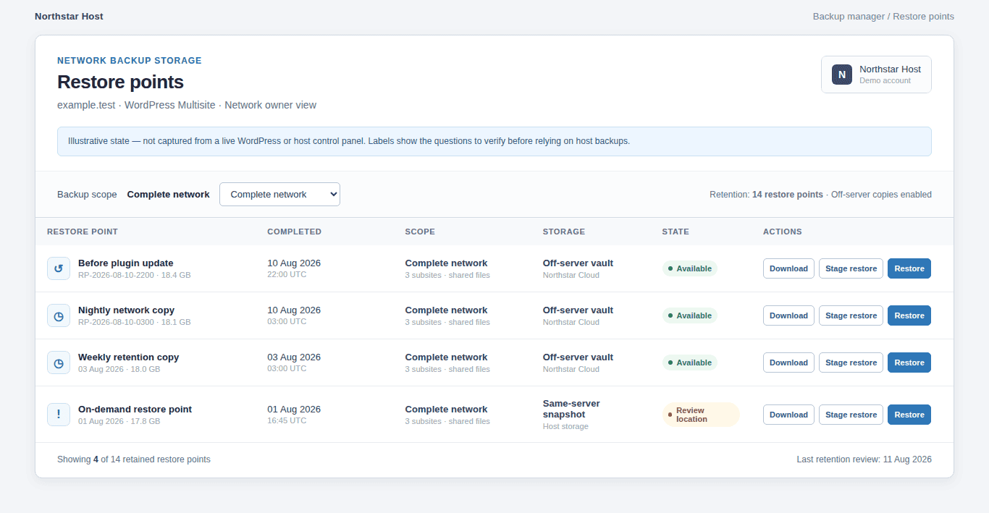
Task: Click the Scope column header
Action: tap(420, 232)
